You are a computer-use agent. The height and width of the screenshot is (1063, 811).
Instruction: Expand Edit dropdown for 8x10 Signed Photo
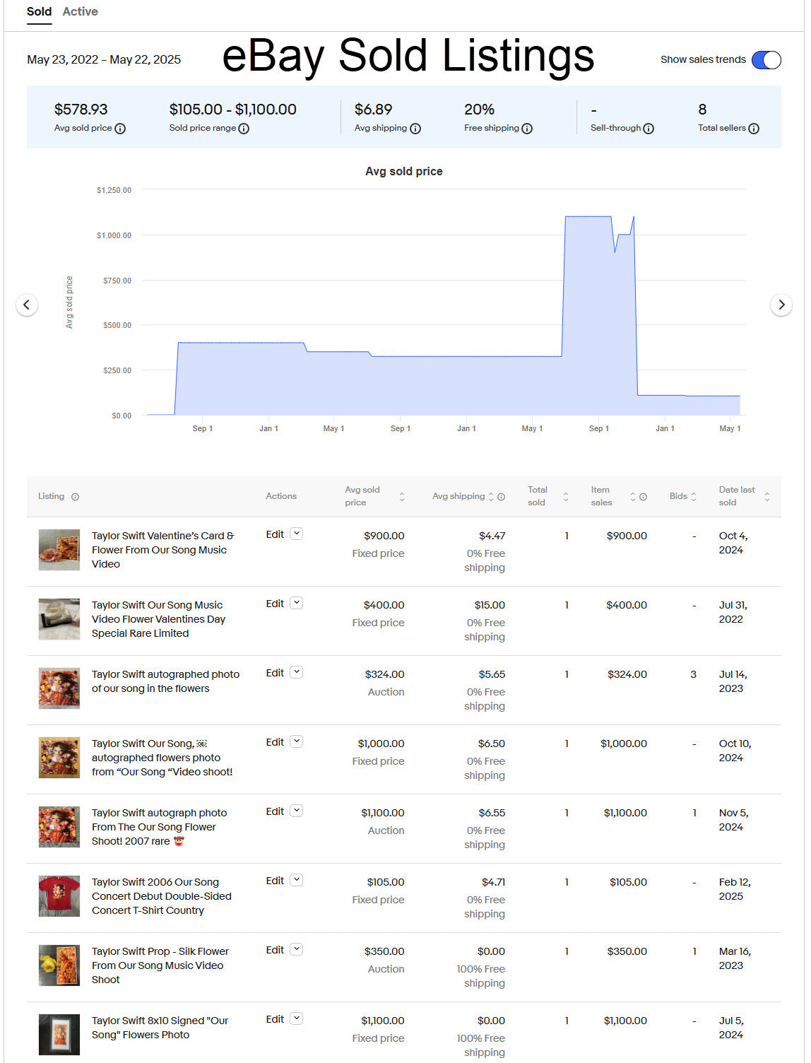tap(297, 1019)
